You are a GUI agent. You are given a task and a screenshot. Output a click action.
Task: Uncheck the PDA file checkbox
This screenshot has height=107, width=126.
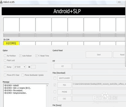[x=55, y=85]
